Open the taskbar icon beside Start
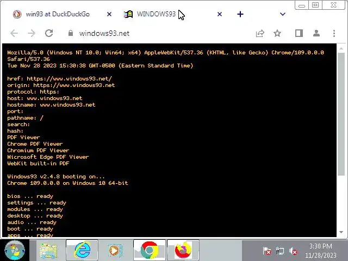 [x=48, y=250]
